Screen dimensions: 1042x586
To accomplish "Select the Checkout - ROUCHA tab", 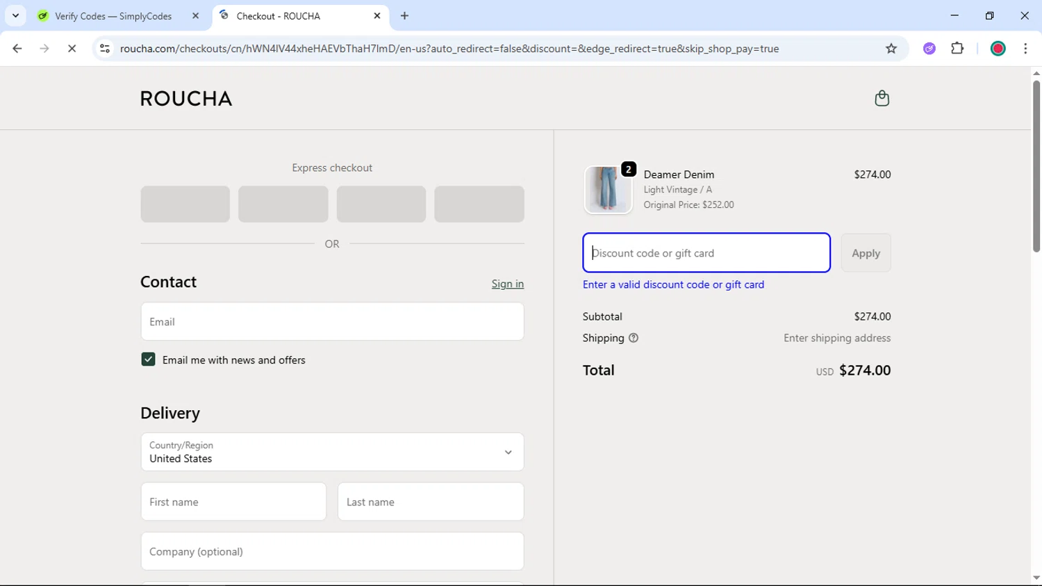I will (x=278, y=16).
